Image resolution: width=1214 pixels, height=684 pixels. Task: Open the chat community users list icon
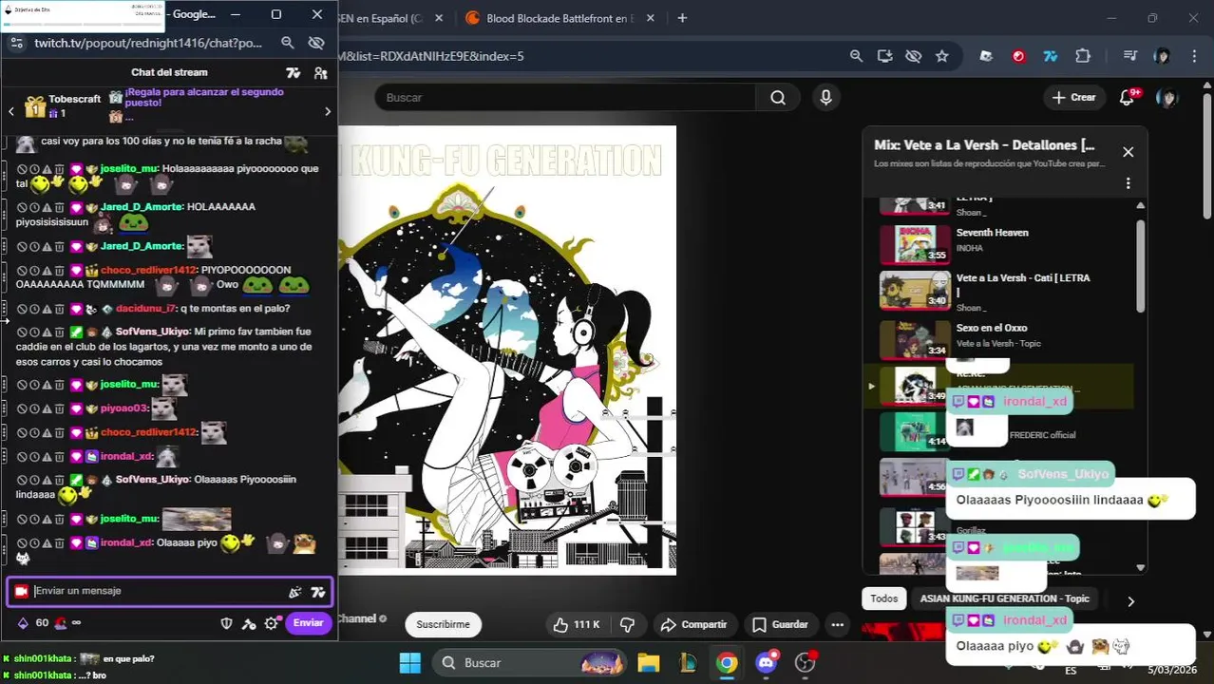coord(321,72)
